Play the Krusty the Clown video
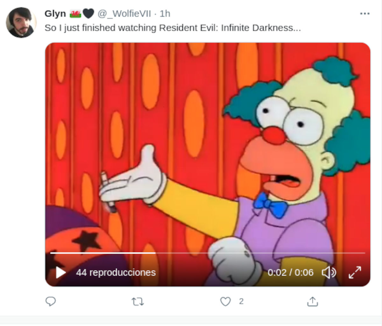The image size is (382, 326). click(60, 273)
